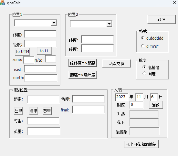Screen dimensions: 178x156
Task: Click the to LL conversion button
Action: pos(44,51)
